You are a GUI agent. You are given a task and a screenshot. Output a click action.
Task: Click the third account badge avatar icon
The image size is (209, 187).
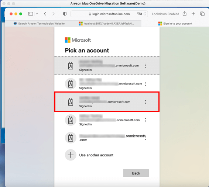click(x=71, y=102)
